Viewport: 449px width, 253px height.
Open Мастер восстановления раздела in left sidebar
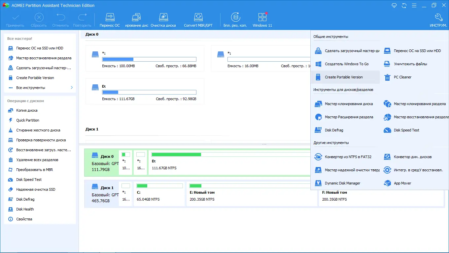coord(40,58)
